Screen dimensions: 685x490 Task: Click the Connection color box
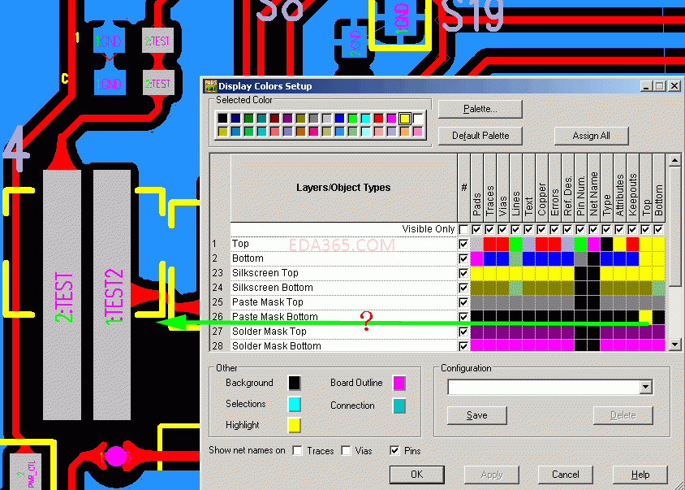(399, 405)
